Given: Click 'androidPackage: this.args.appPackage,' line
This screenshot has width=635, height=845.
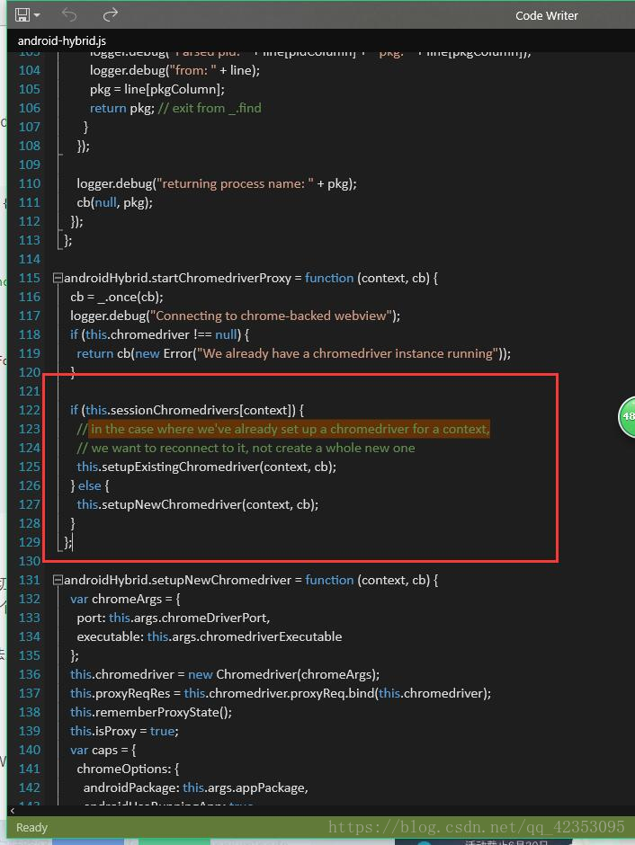Looking at the screenshot, I should (196, 787).
